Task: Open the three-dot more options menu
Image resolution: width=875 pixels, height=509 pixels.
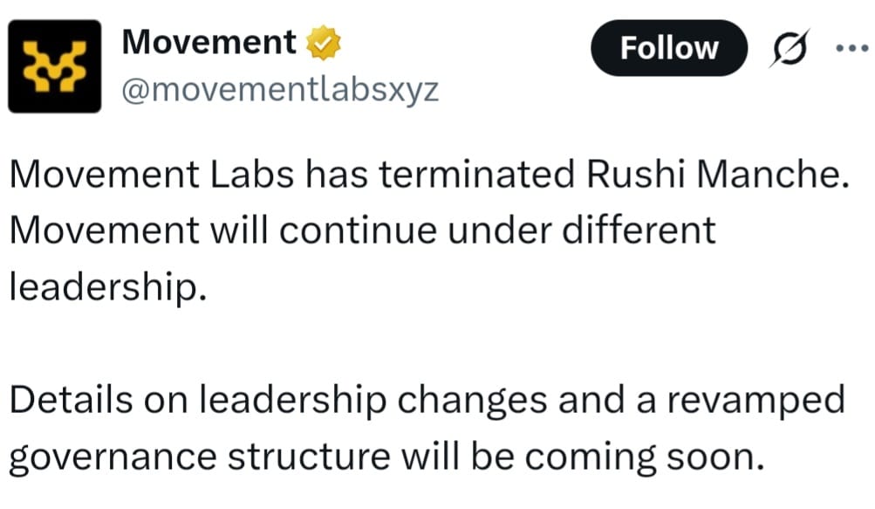Action: click(x=852, y=49)
